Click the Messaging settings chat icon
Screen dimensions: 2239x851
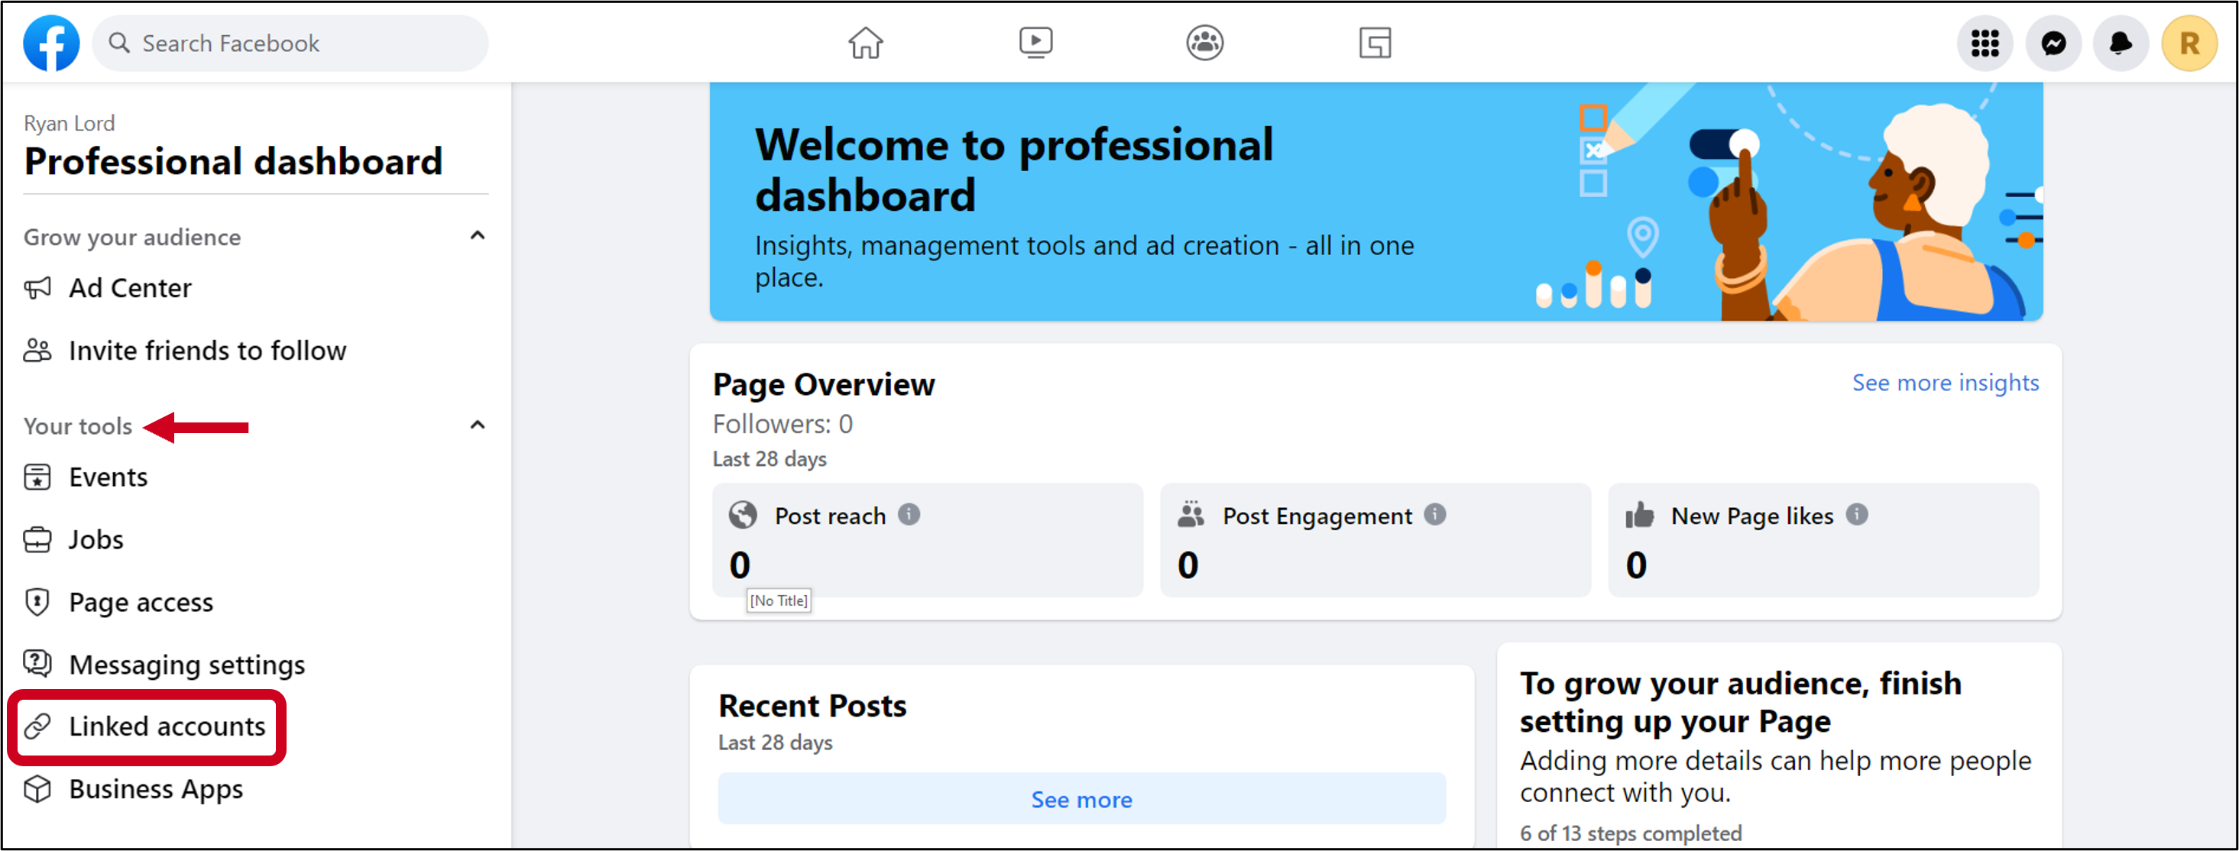tap(37, 663)
